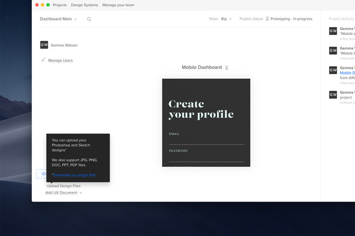
Task: Click Upload Design Files
Action: (x=63, y=186)
